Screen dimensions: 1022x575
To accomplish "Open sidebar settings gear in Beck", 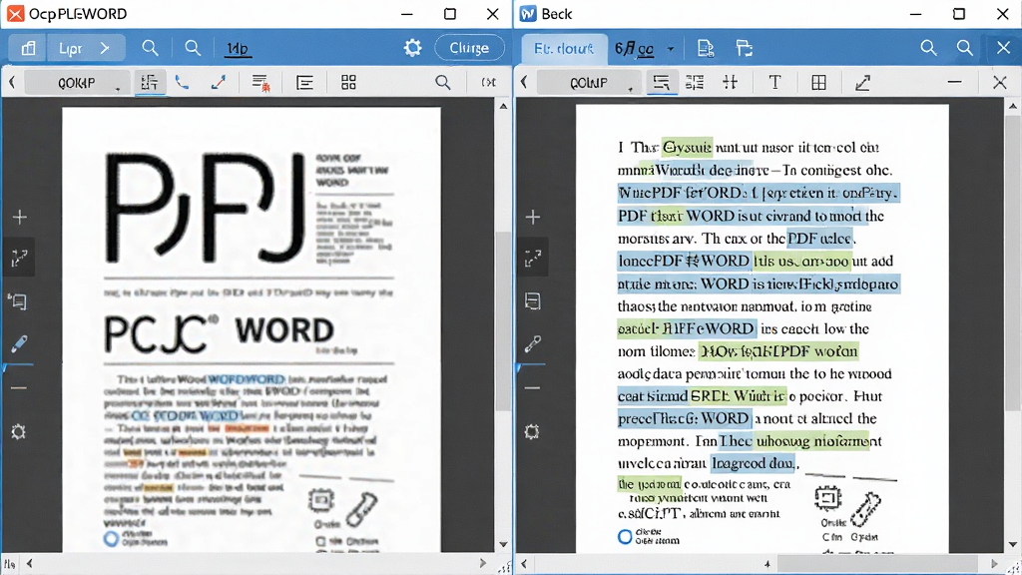I will [532, 431].
